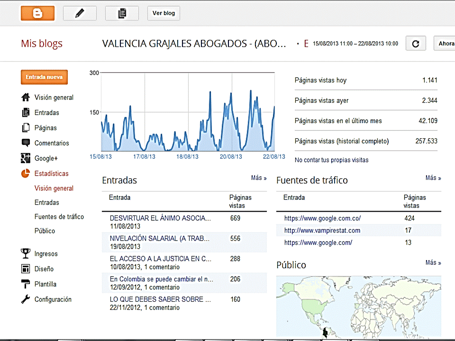
Task: Open the Google+ sidebar item
Action: (46, 158)
